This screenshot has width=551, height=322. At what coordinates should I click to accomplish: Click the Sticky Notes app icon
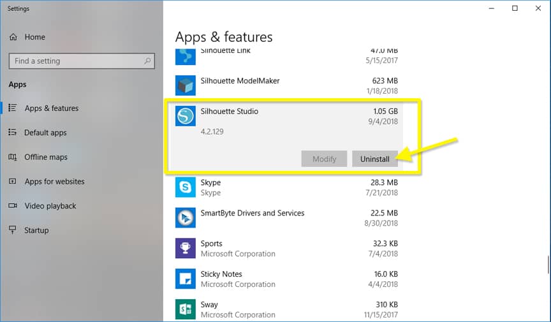pyautogui.click(x=186, y=279)
